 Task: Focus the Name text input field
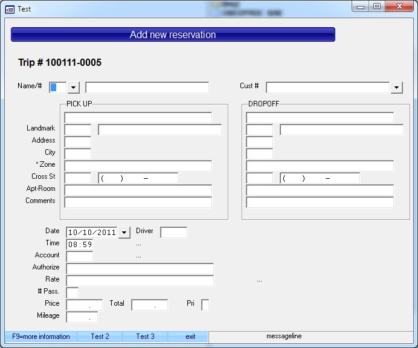(147, 88)
